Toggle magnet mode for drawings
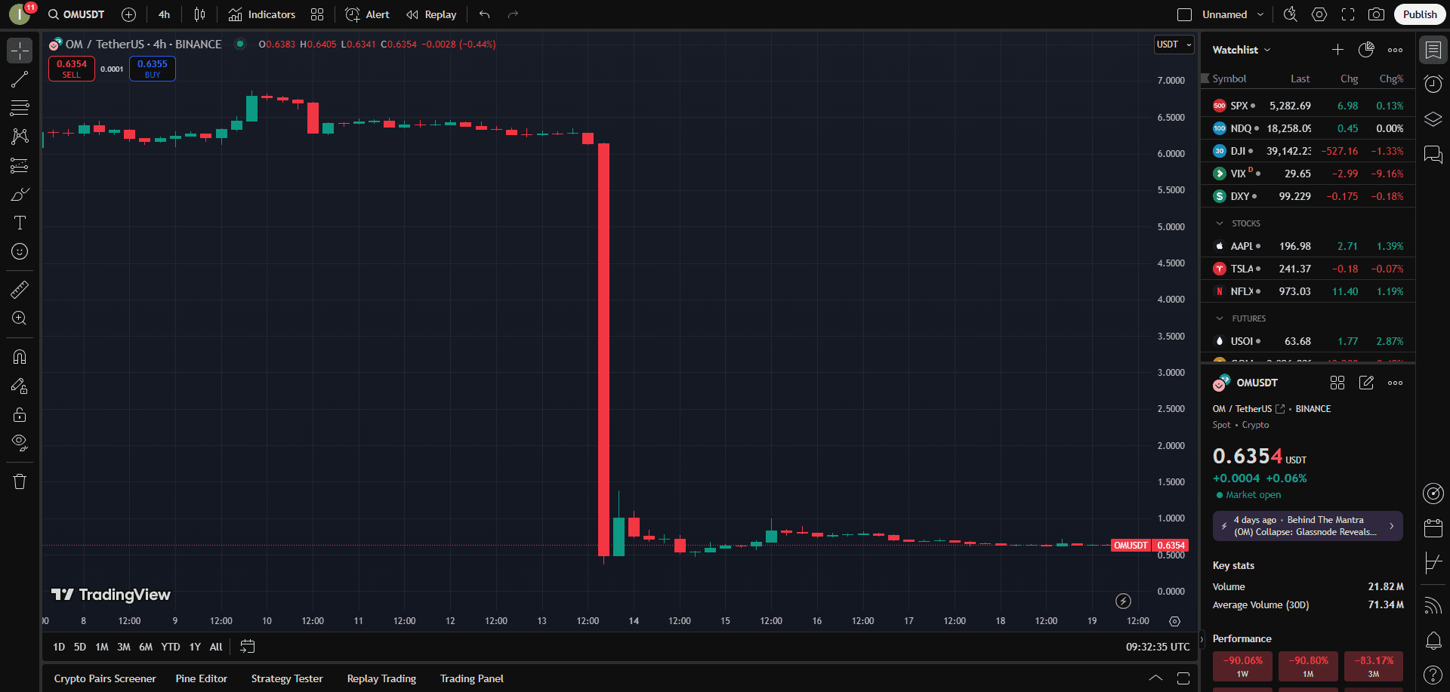1450x692 pixels. (x=20, y=357)
